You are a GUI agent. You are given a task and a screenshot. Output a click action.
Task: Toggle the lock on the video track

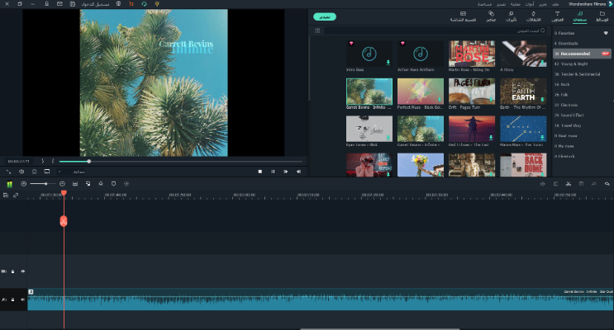(x=13, y=271)
